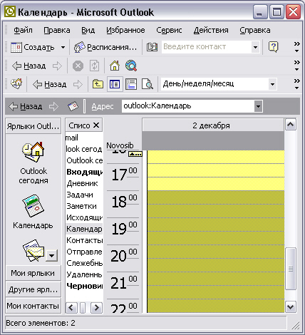
Task: Expand the outlook:Календарь address dropdown
Action: [x=258, y=106]
